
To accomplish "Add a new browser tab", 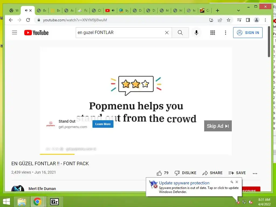I will pyautogui.click(x=218, y=11).
